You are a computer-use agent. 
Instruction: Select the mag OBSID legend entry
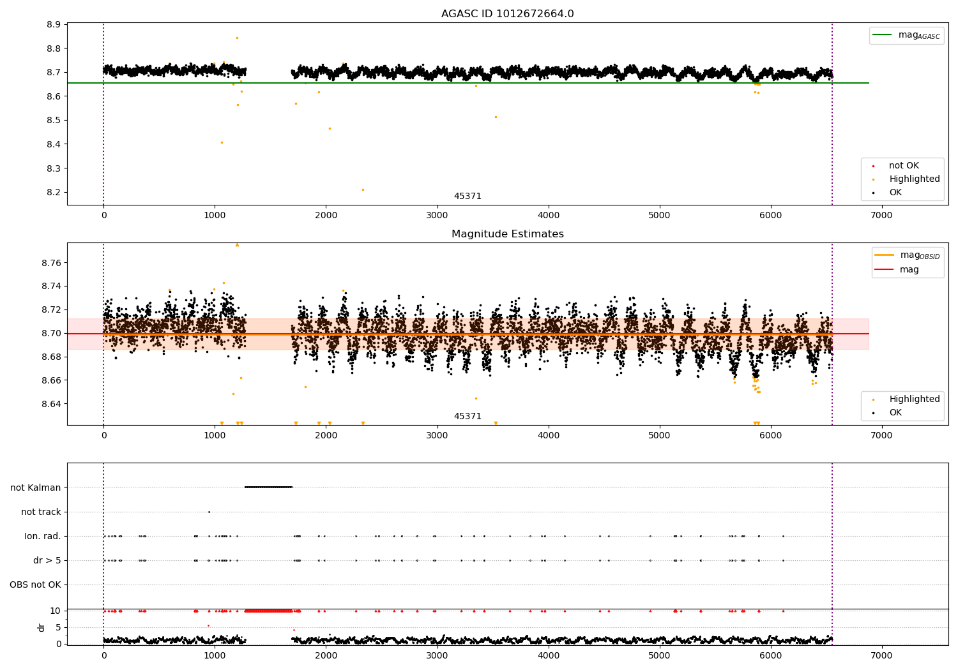click(x=908, y=255)
